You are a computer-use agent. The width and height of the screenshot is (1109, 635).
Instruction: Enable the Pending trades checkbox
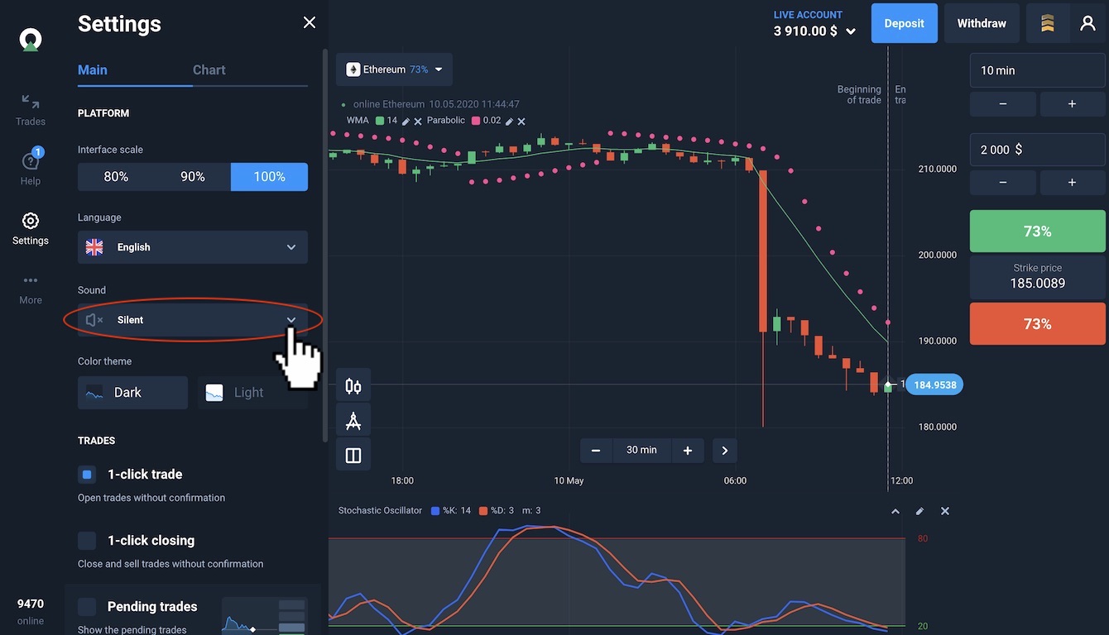coord(87,607)
